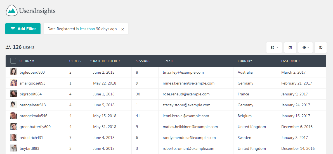Open the UsersInsights logo
The width and height of the screenshot is (333, 154).
tap(30, 11)
